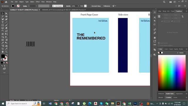The width and height of the screenshot is (188, 106).
Task: Switch to the Align panel tab
Action: click(x=160, y=11)
